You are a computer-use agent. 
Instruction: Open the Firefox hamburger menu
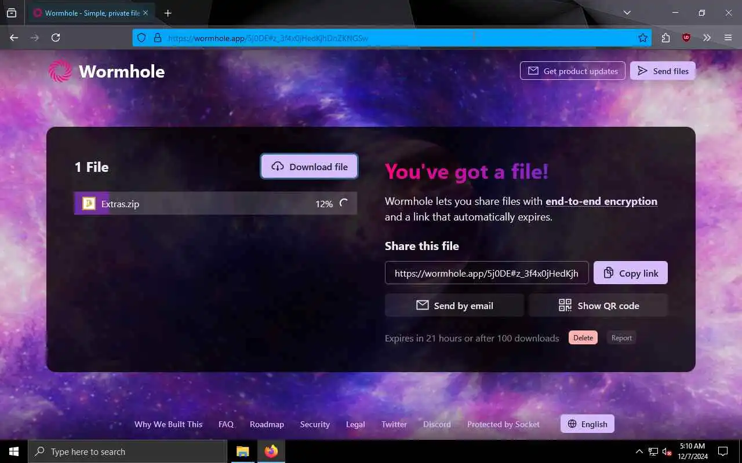tap(728, 38)
